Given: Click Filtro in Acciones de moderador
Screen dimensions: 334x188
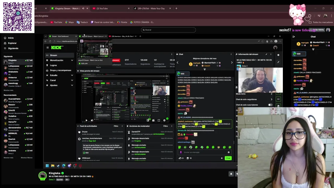Looking at the screenshot, I should click(x=165, y=126).
